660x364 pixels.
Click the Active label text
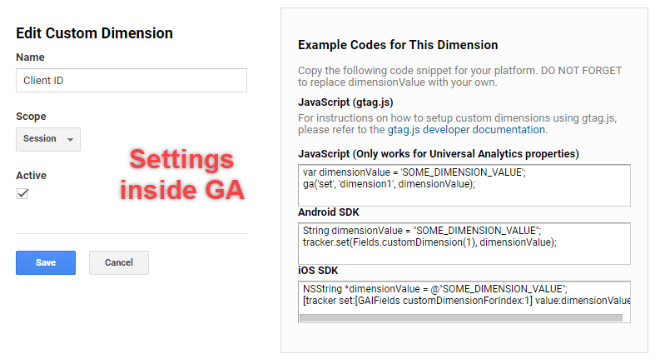click(31, 176)
